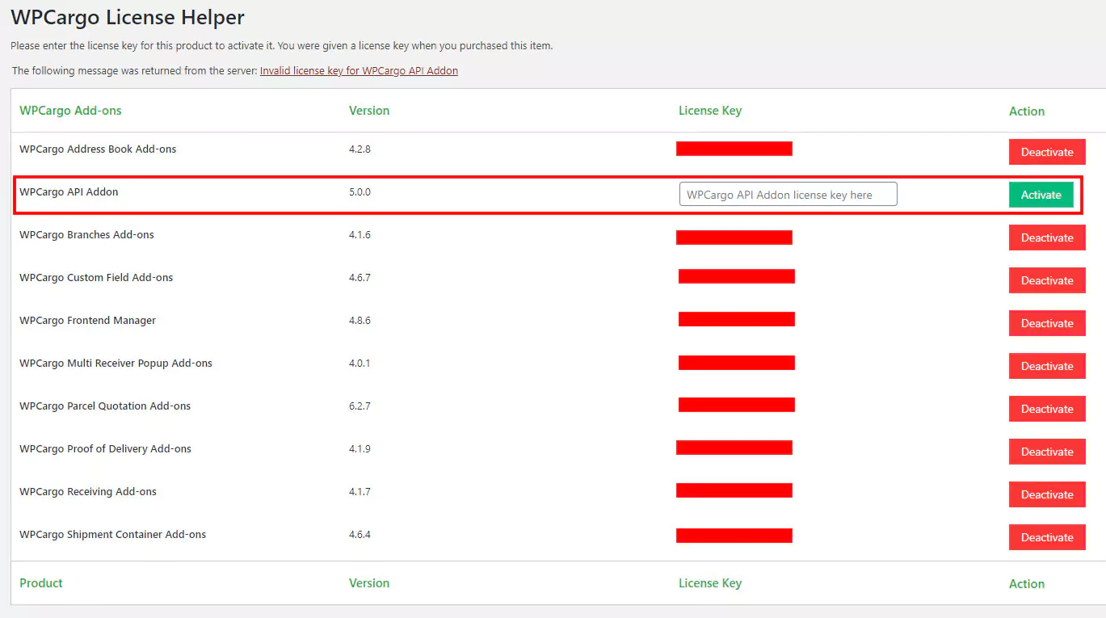Click the redacted Shipment Container license key

[734, 536]
